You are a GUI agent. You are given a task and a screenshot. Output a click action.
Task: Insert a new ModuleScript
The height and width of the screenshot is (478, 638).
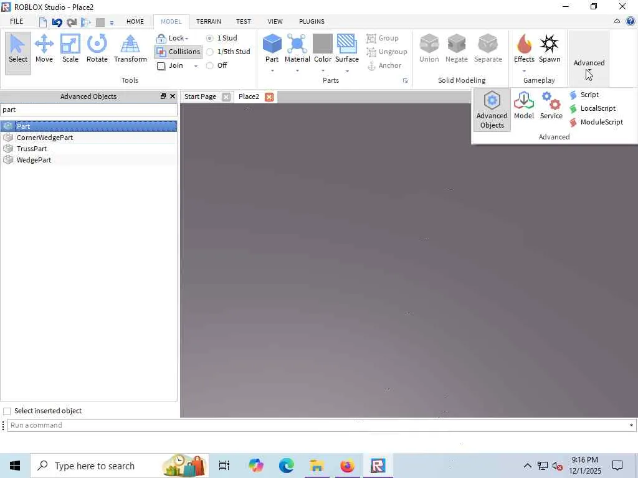click(x=596, y=122)
